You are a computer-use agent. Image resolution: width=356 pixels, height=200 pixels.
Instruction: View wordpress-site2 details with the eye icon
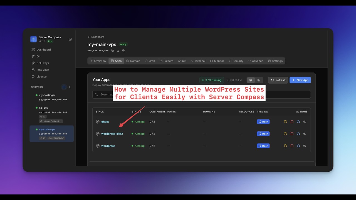305,134
